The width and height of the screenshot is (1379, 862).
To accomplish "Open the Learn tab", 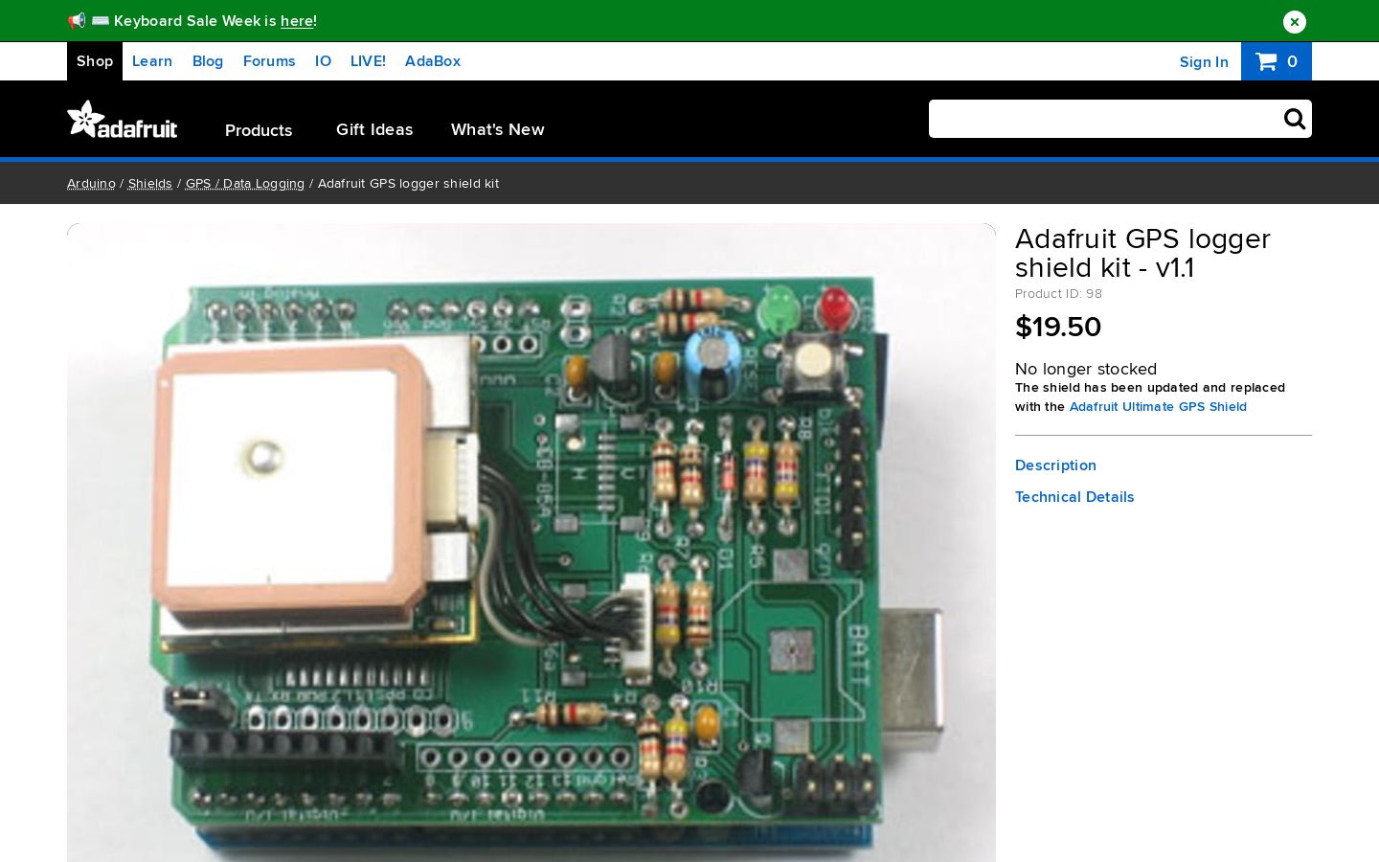I will (x=152, y=61).
